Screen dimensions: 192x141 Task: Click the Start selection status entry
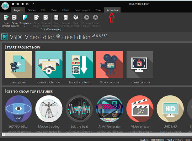(180, 140)
